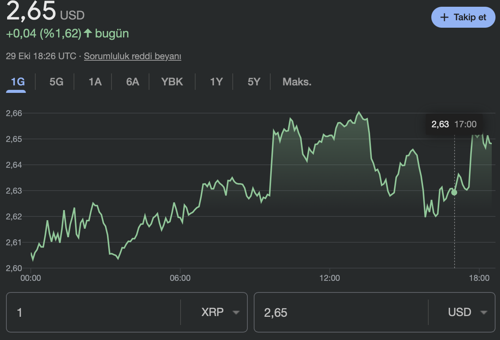Click the XRP dropdown arrow icon
Screen dimensions: 500x340
[x=236, y=312]
